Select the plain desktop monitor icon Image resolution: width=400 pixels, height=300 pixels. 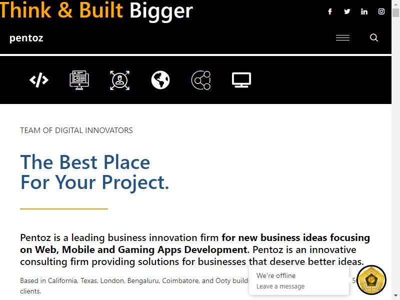click(x=241, y=80)
